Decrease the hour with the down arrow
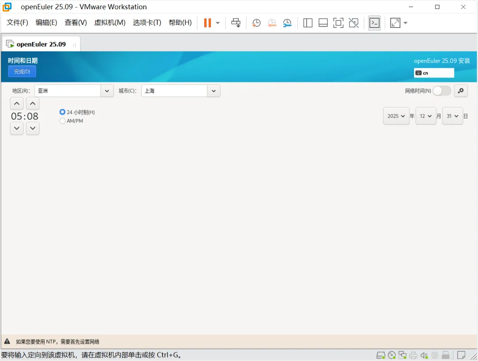 pos(17,128)
